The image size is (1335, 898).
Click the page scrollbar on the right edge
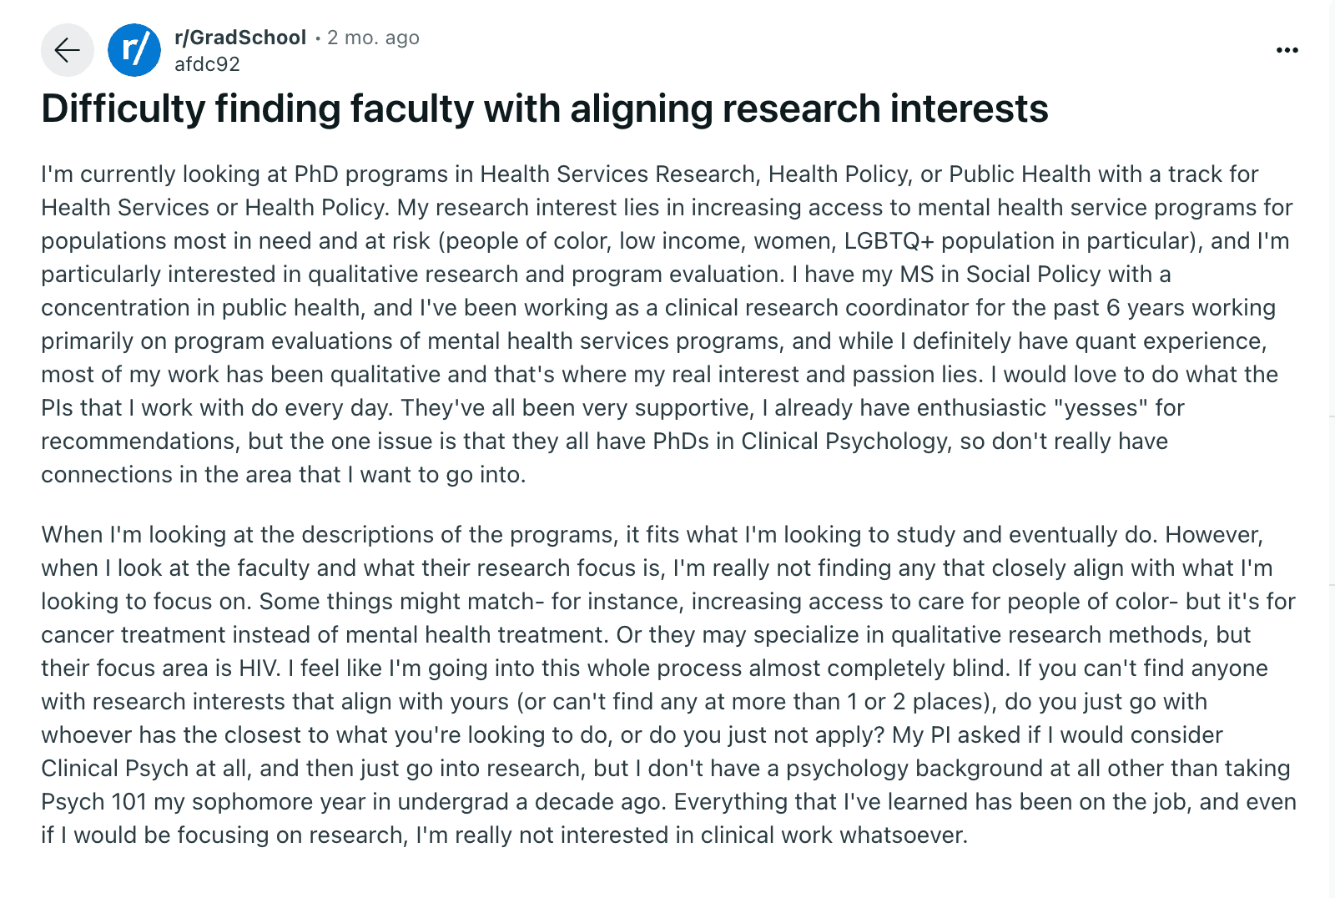click(x=1332, y=449)
